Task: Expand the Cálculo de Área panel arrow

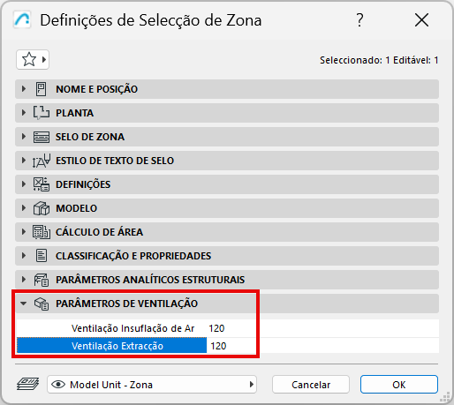Action: pyautogui.click(x=24, y=232)
